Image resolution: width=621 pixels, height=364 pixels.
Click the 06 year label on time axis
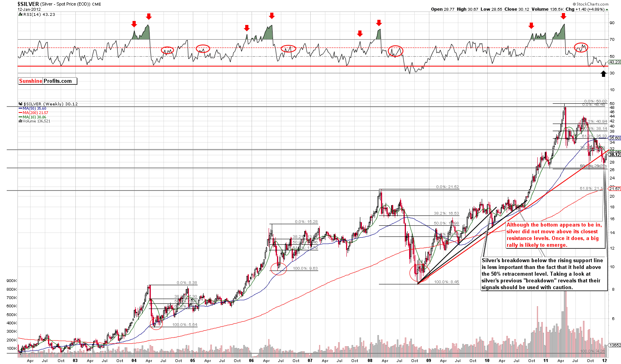[x=252, y=360]
